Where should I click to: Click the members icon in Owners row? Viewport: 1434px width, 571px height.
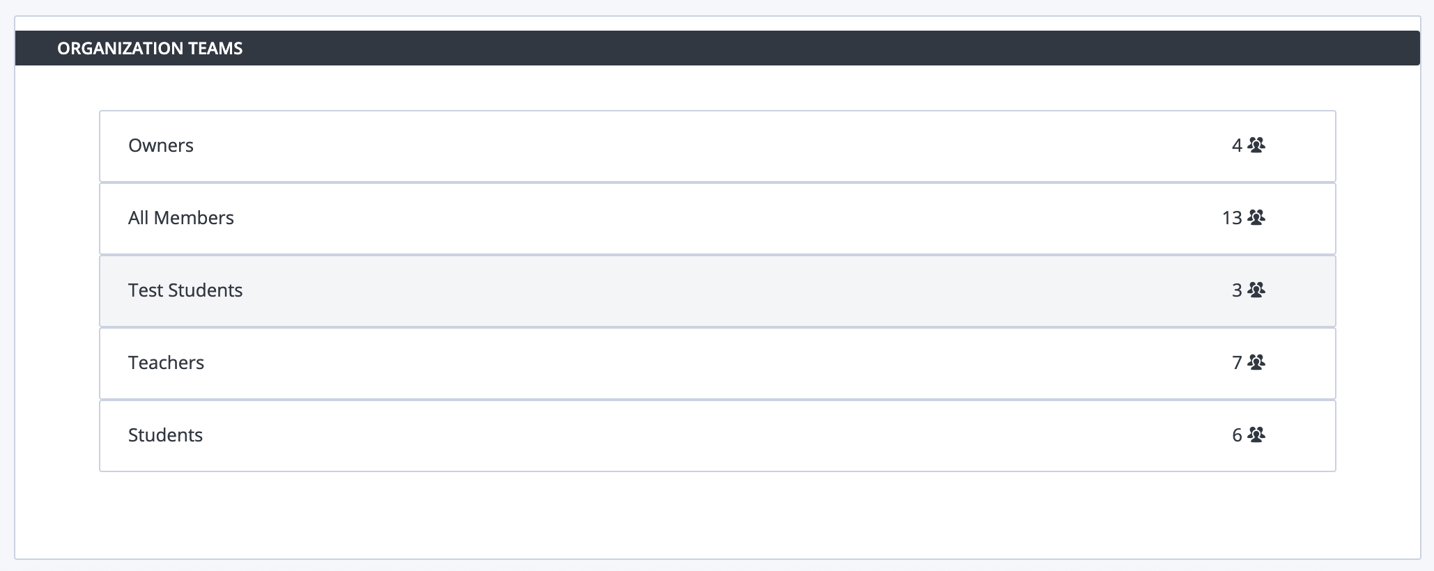[x=1256, y=145]
